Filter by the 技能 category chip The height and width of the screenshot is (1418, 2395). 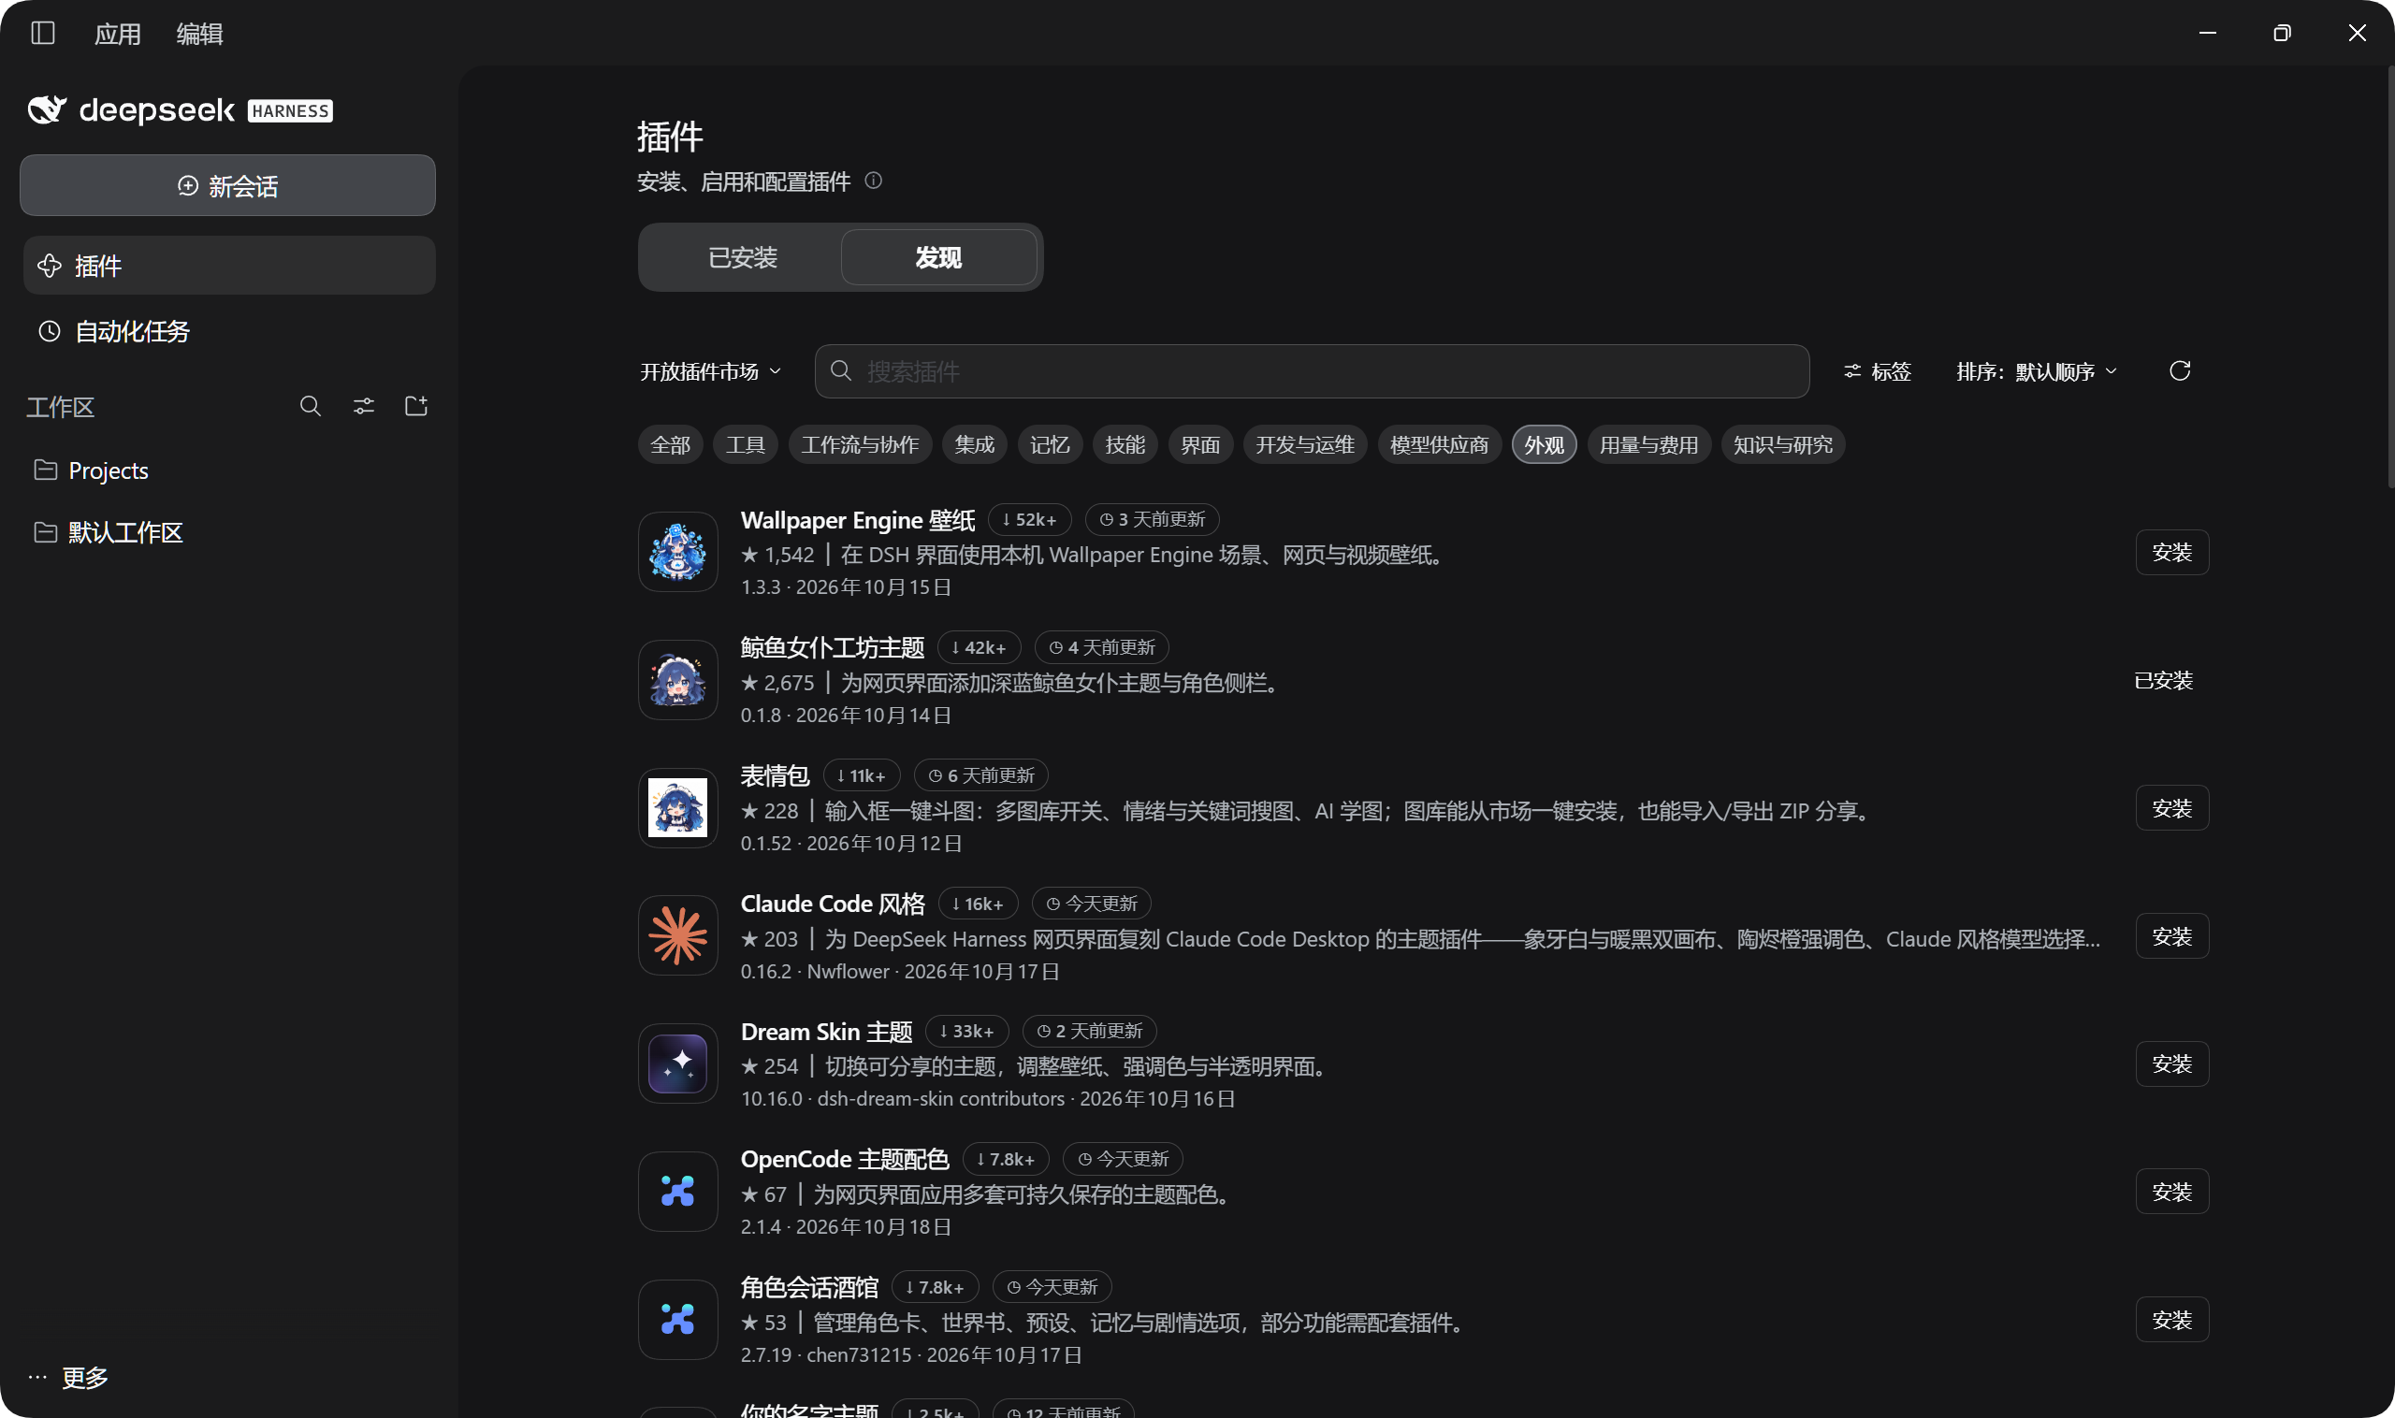[1125, 444]
